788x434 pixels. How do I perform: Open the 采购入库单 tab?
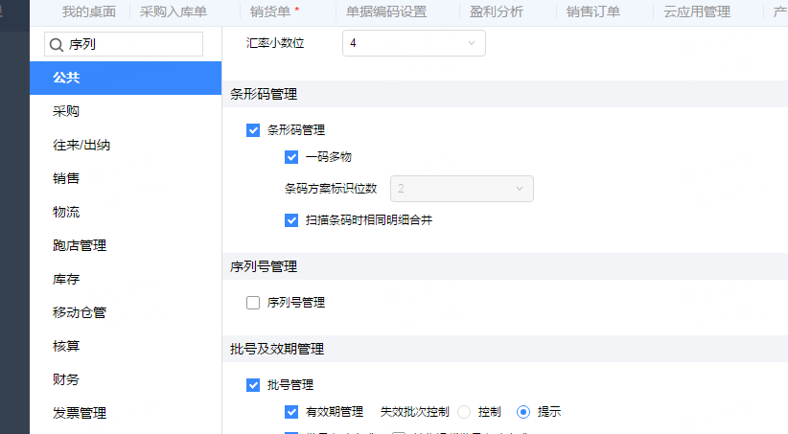coord(174,11)
